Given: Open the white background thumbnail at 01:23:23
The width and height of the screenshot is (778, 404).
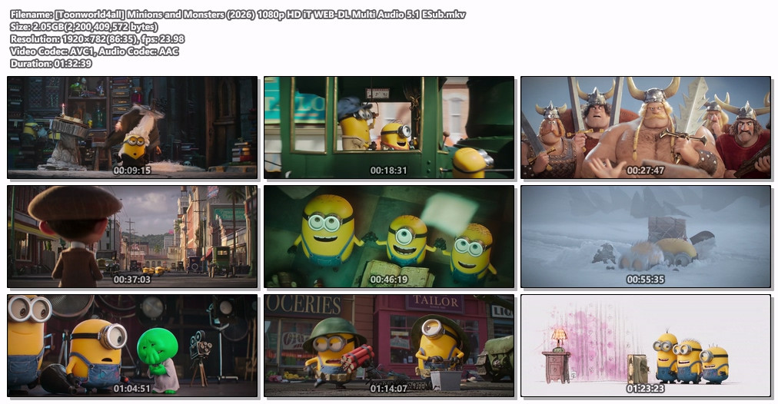Looking at the screenshot, I should (x=646, y=346).
